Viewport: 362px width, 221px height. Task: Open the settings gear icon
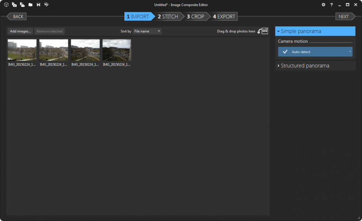323,5
